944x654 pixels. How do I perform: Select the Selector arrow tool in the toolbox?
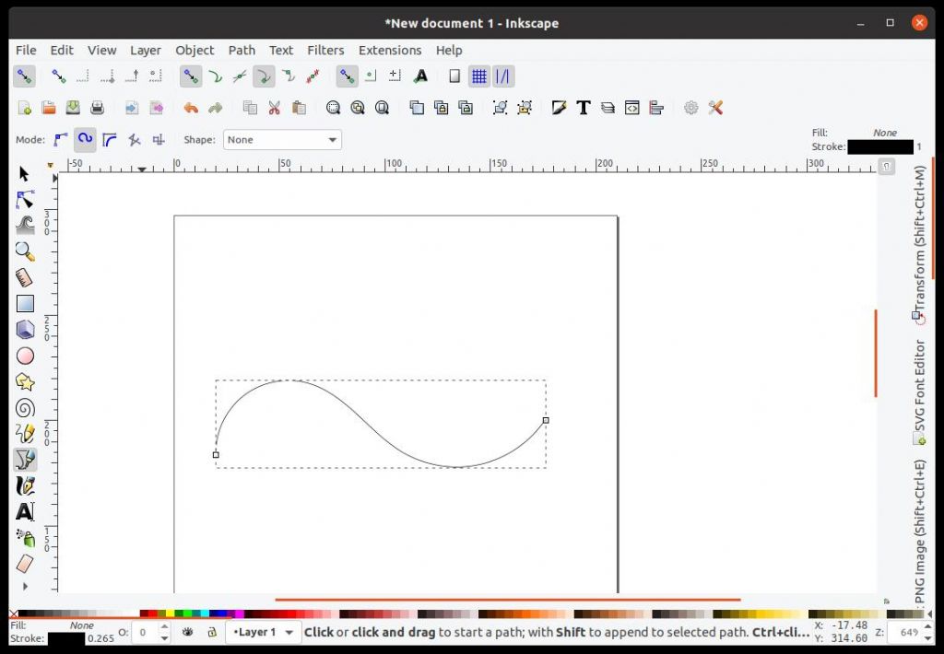pos(24,174)
